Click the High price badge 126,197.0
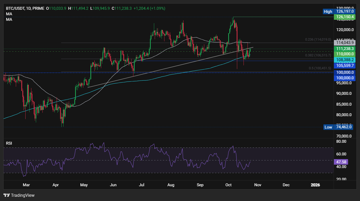 coord(344,12)
